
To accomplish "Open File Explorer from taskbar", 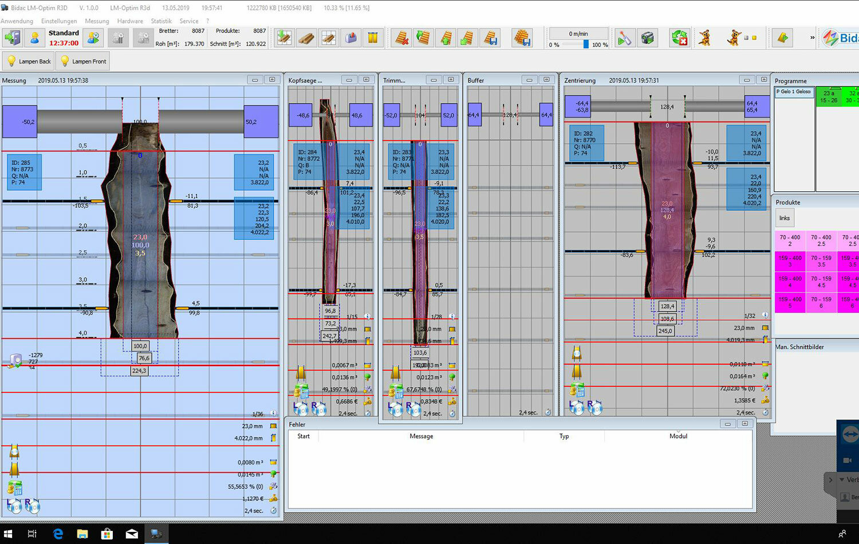I will click(82, 534).
